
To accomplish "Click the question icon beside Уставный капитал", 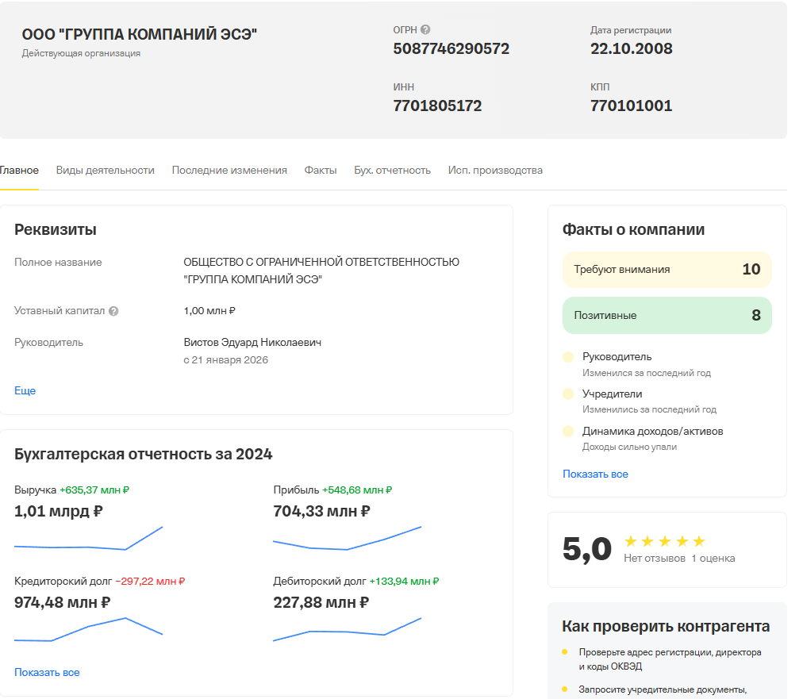I will (113, 311).
